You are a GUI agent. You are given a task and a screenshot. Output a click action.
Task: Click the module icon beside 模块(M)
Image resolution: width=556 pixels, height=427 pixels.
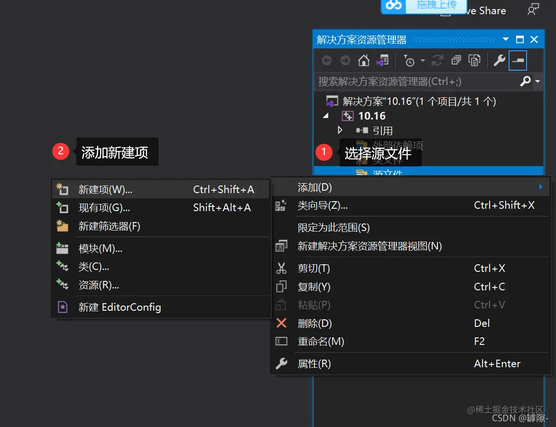click(x=63, y=248)
